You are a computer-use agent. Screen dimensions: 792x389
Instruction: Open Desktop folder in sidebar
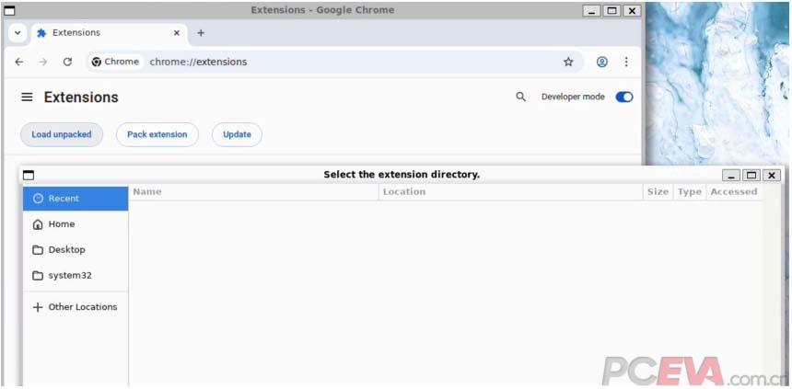(x=66, y=249)
